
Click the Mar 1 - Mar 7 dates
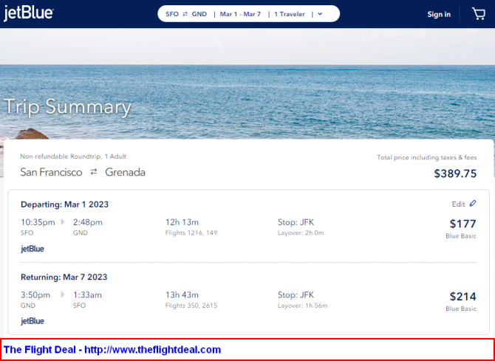(241, 14)
